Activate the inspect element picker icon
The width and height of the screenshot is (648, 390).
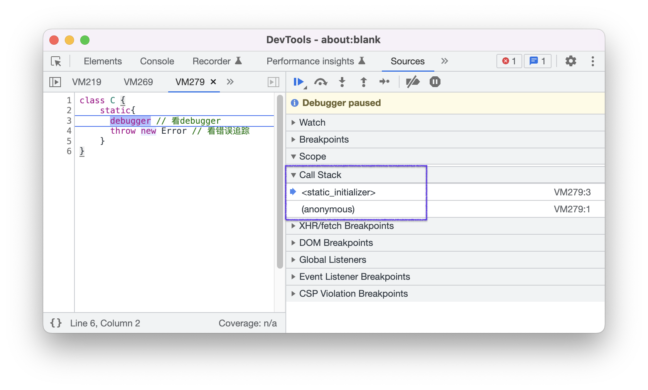tap(56, 61)
